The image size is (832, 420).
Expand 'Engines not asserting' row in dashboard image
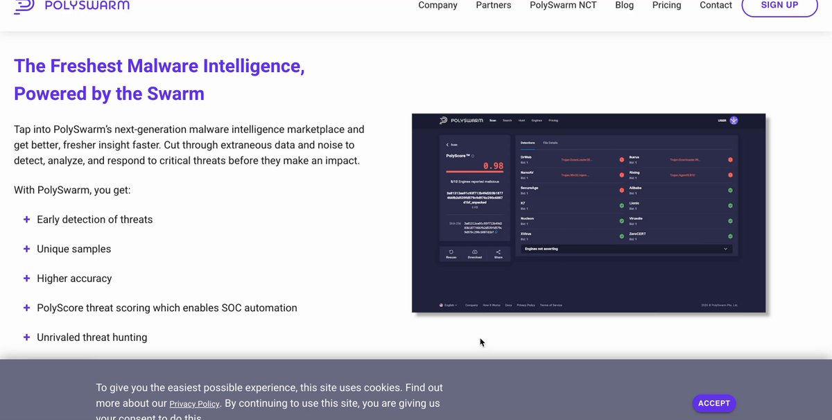[x=627, y=249]
